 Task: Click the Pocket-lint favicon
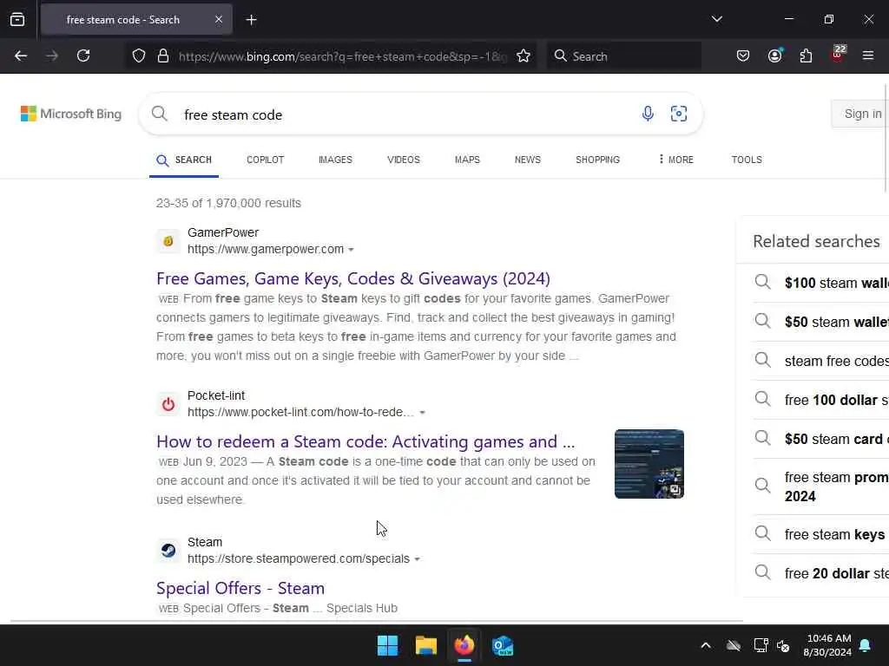tap(168, 404)
